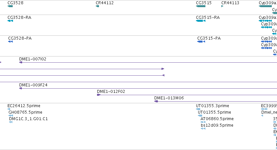This screenshot has width=277, height=150.
Task: Click the DME1-009F24 label
Action: coord(34,85)
